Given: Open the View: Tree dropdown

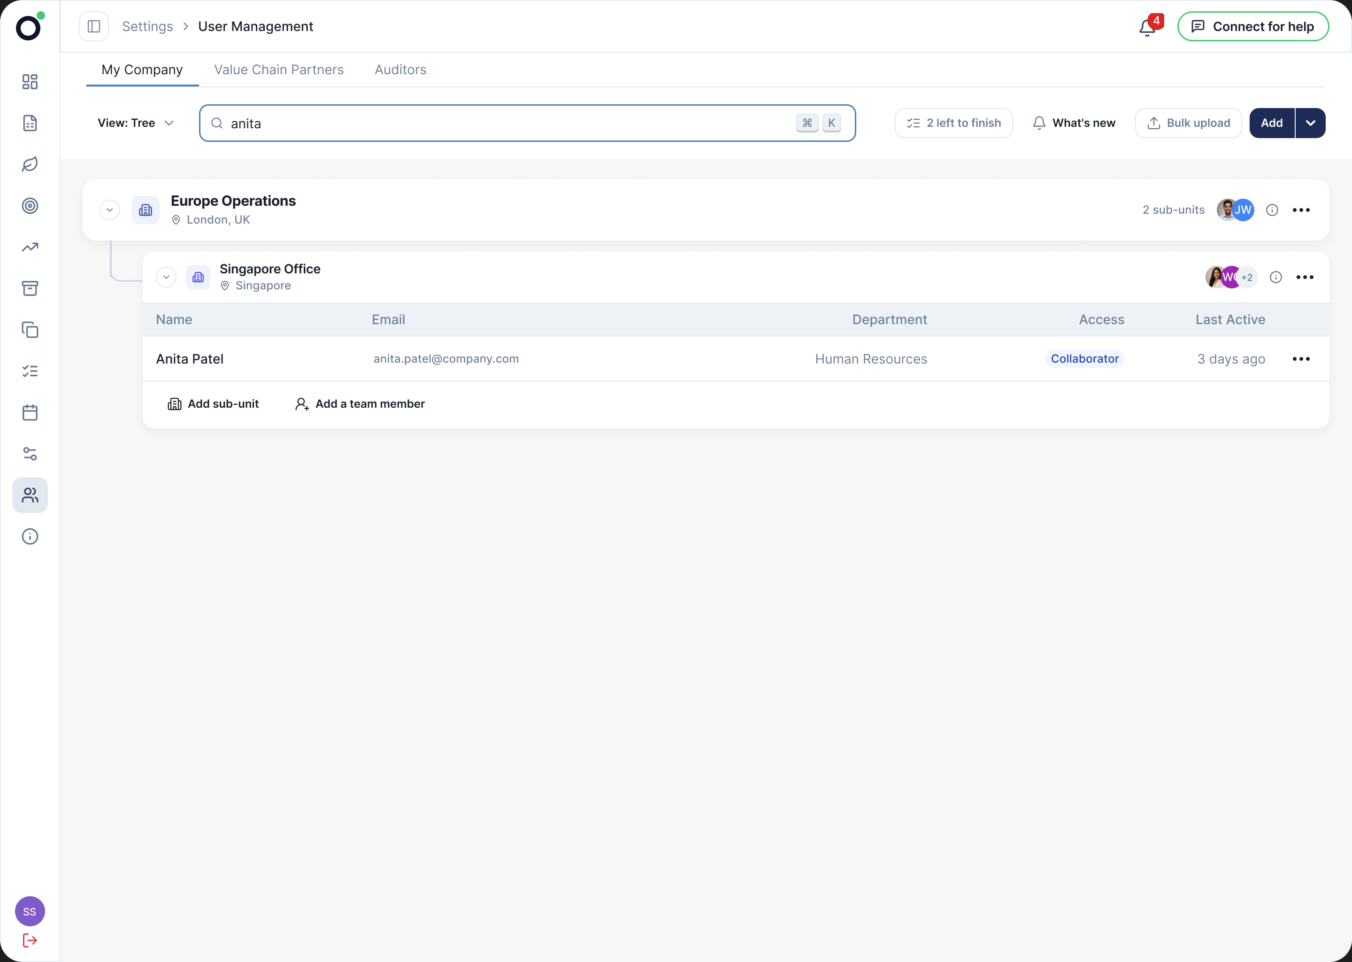Looking at the screenshot, I should pyautogui.click(x=136, y=123).
